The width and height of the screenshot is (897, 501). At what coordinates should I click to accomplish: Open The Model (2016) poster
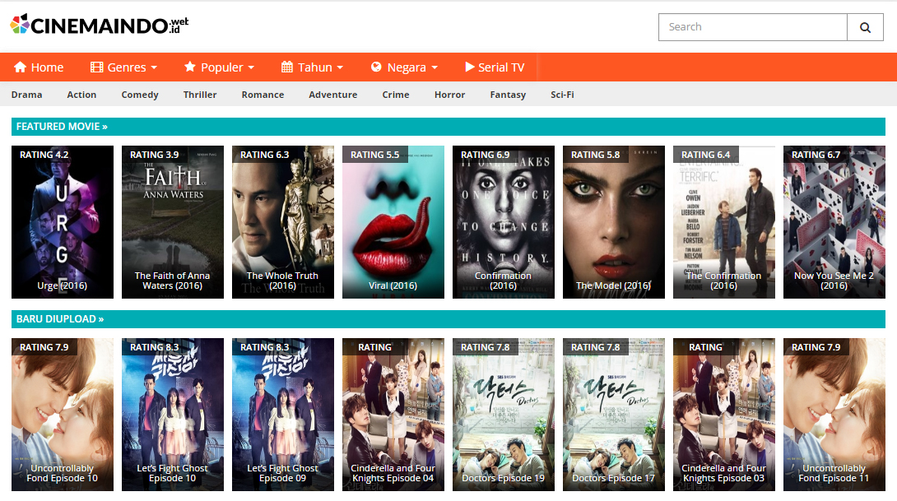click(614, 222)
